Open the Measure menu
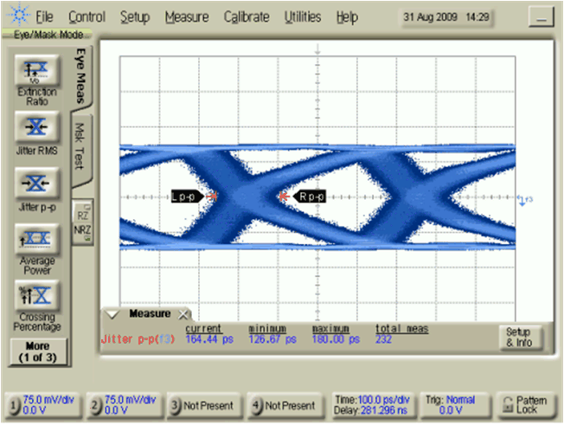564x425 pixels. click(187, 17)
